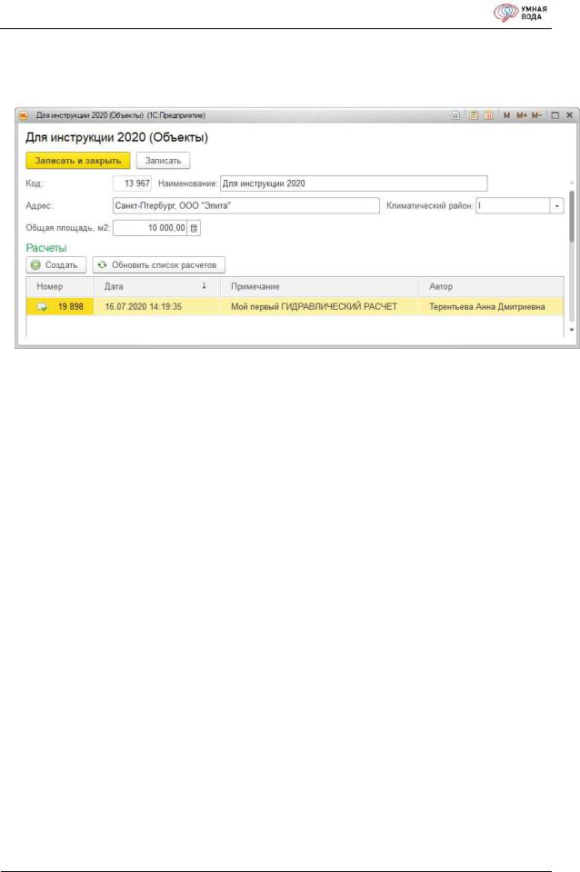
Task: Click Мой первый ГИДРАВЛИЧЕСКИЙ РАСЧЕТ cell
Action: tap(319, 306)
